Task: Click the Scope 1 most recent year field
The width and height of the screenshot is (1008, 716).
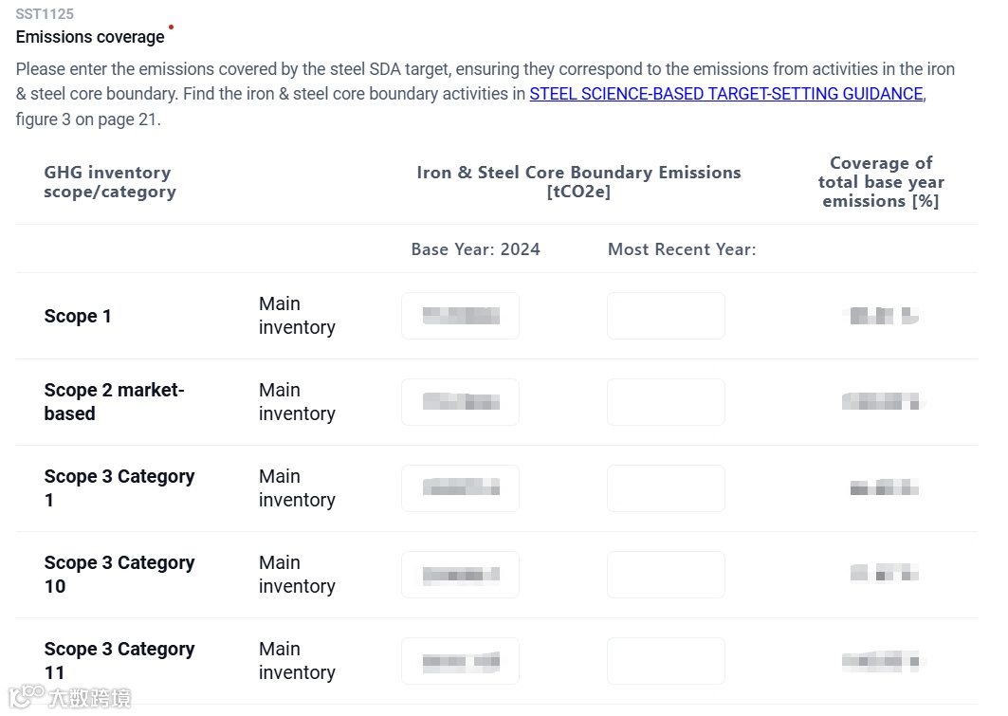Action: [666, 316]
